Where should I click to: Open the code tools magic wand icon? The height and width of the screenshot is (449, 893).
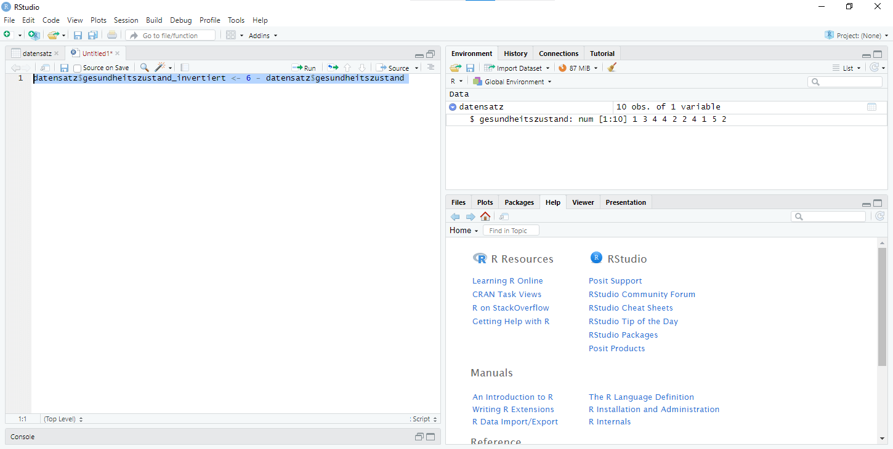point(161,68)
